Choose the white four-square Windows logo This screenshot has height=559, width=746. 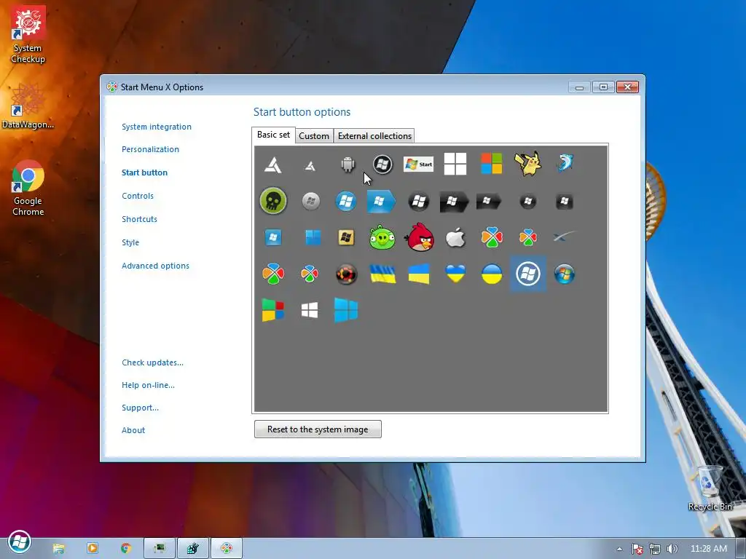tap(455, 164)
